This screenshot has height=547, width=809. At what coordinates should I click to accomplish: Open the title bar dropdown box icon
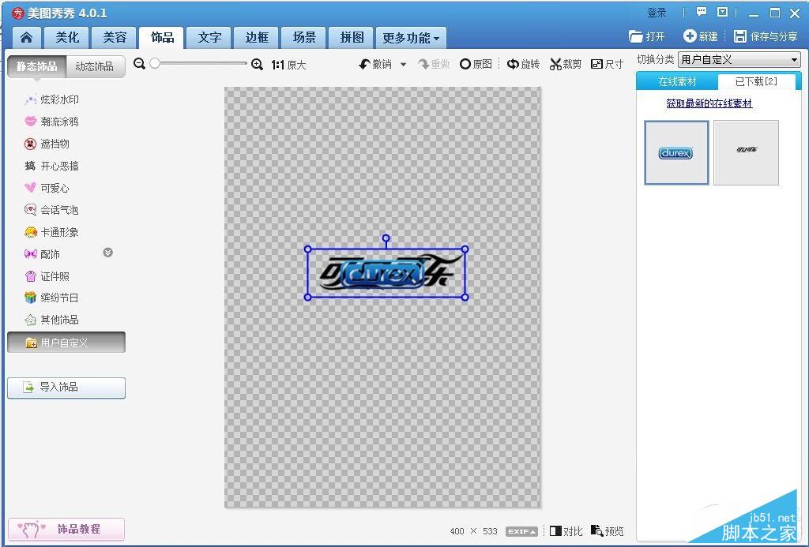click(x=723, y=13)
